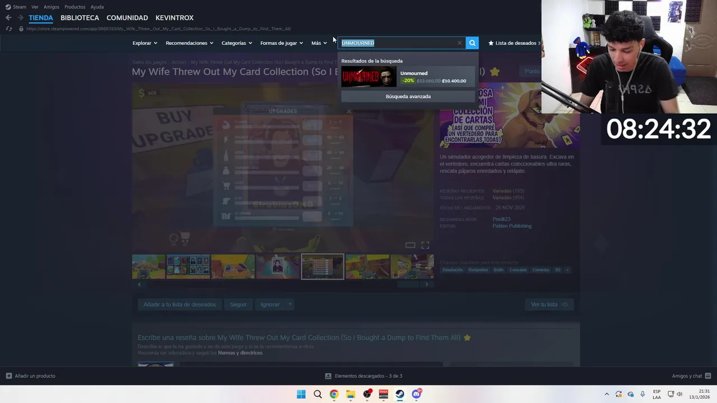The height and width of the screenshot is (403, 717).
Task: Click the Steam taskbar icon
Action: pyautogui.click(x=400, y=394)
